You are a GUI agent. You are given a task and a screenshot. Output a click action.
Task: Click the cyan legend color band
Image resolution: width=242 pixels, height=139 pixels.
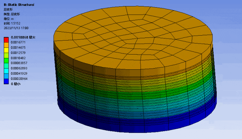[6, 71]
